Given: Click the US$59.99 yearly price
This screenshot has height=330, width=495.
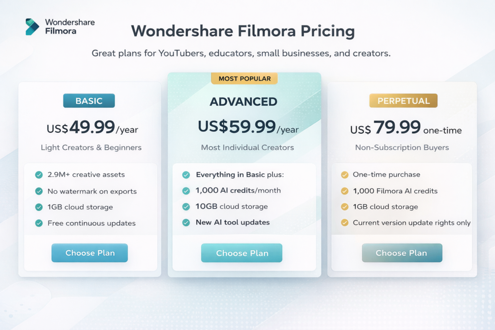Looking at the screenshot, I should click(243, 126).
